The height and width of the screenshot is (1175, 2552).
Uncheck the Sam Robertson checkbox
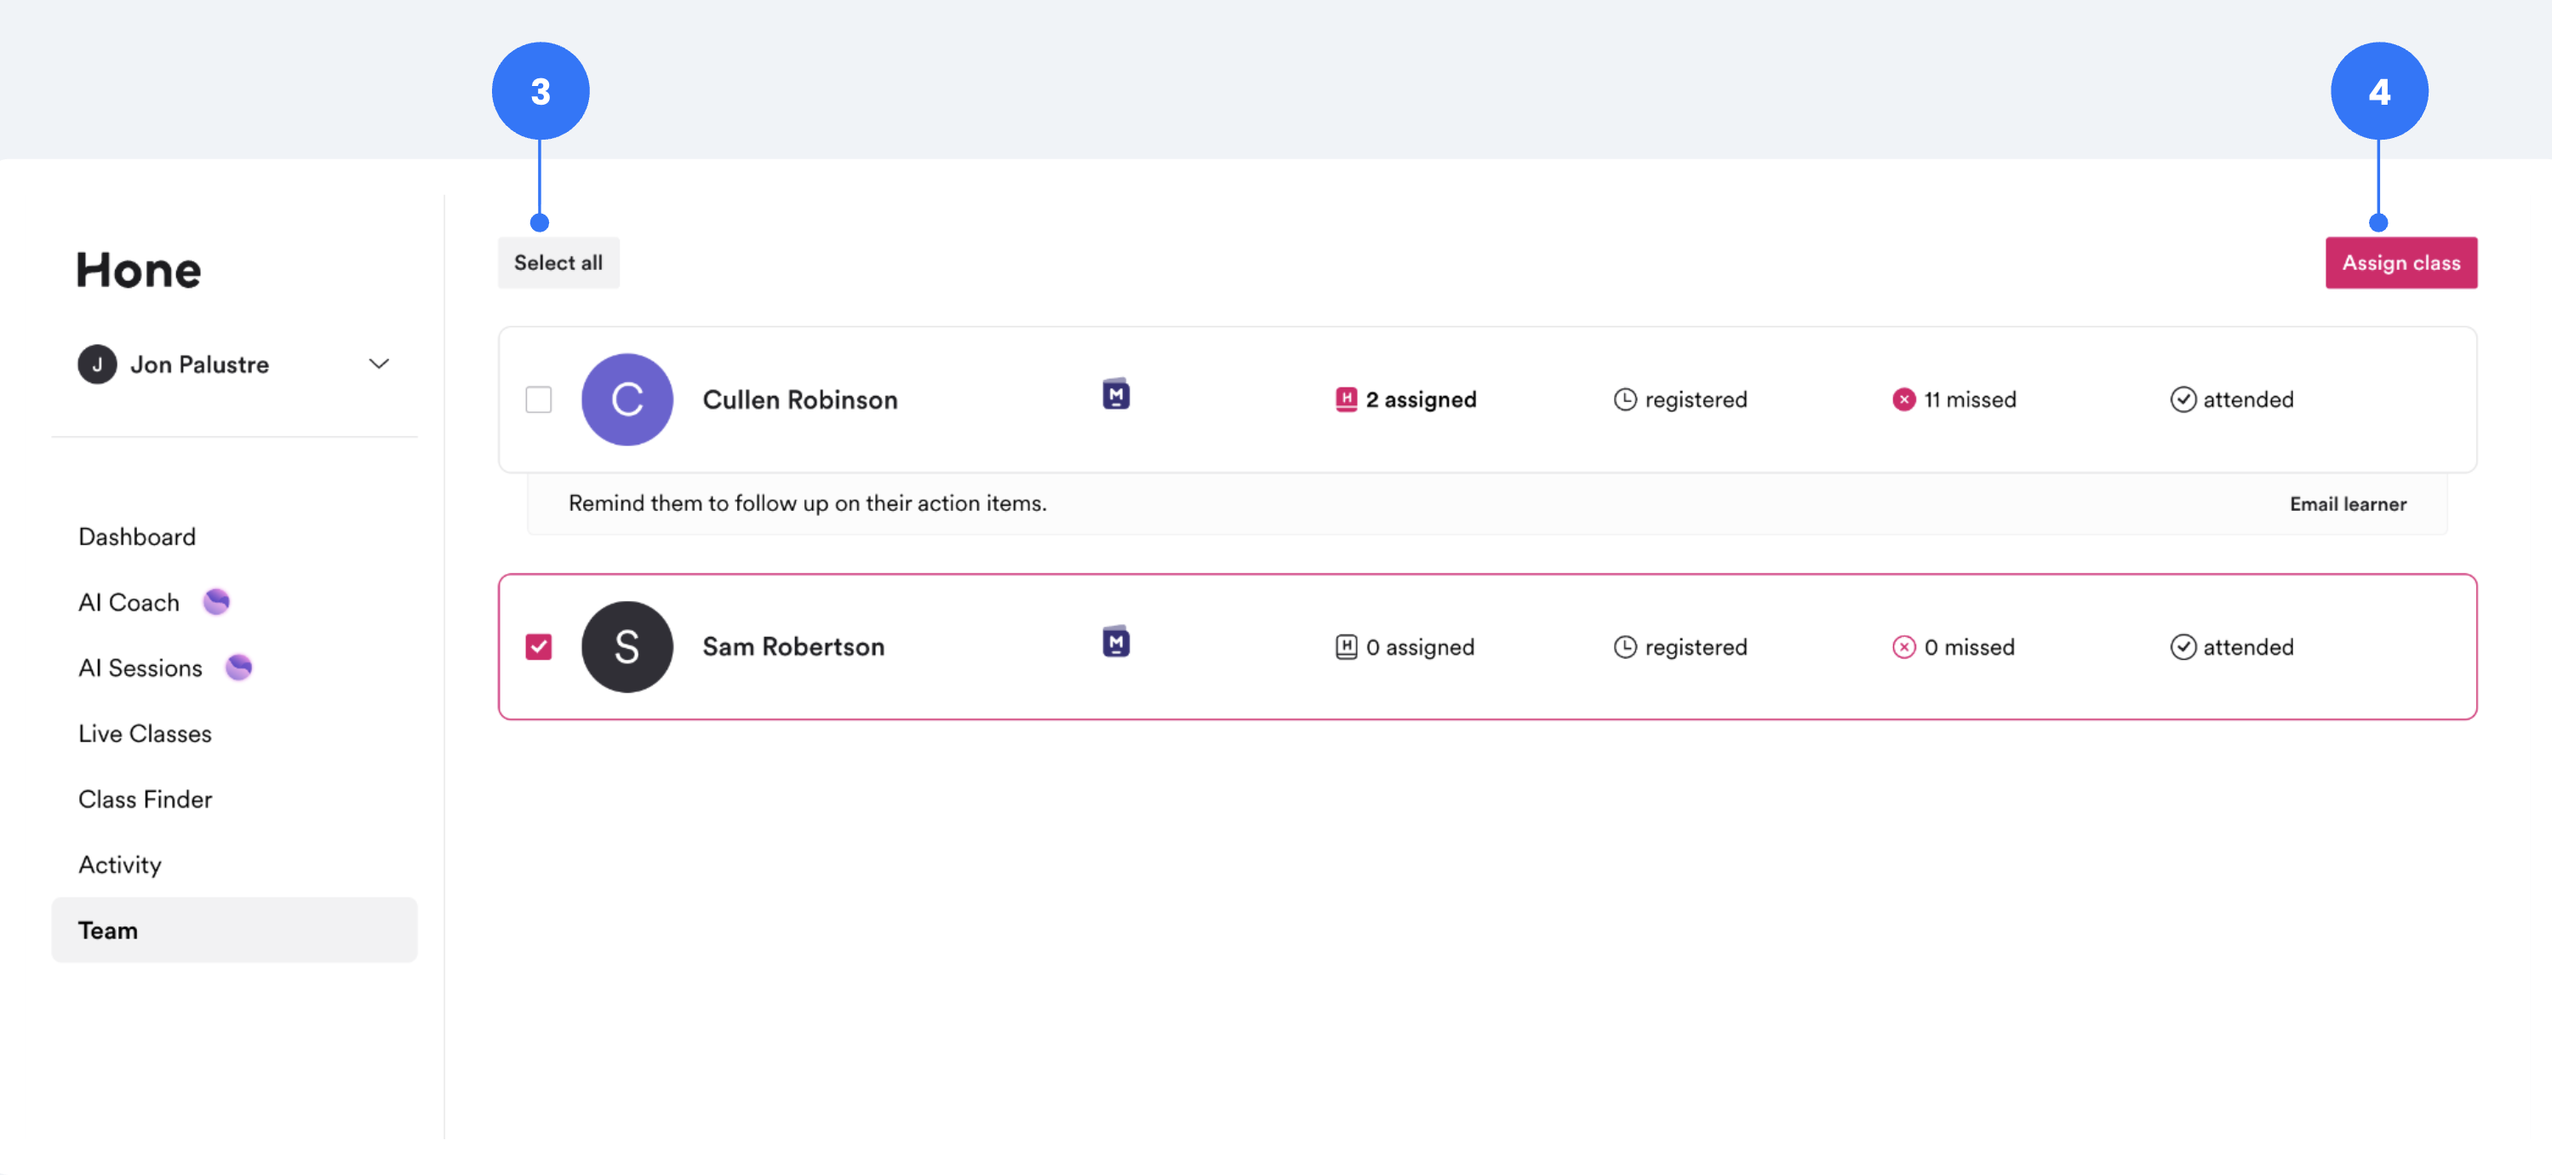(538, 647)
